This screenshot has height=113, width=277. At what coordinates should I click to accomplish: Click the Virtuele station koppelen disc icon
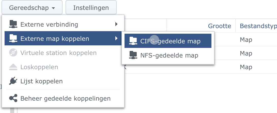click(x=13, y=53)
